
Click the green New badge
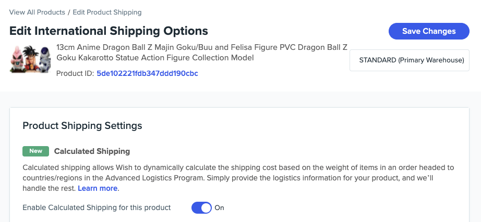(35, 151)
